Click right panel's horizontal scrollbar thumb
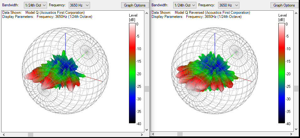 pyautogui.click(x=180, y=135)
